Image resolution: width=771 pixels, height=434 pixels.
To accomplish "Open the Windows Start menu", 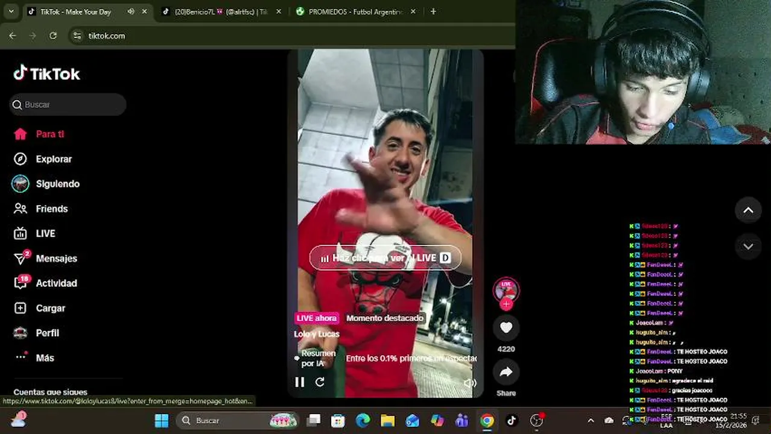I will (x=162, y=420).
